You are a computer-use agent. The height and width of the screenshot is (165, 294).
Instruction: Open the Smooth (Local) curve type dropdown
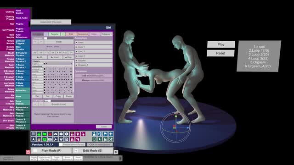pyautogui.click(x=59, y=104)
